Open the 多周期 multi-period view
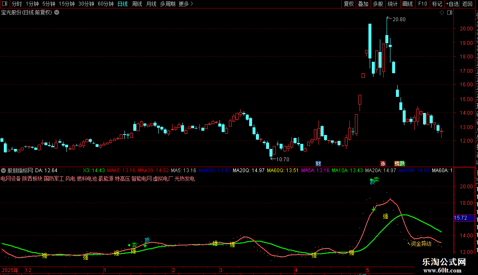Image resolution: width=478 pixels, height=275 pixels. (168, 4)
